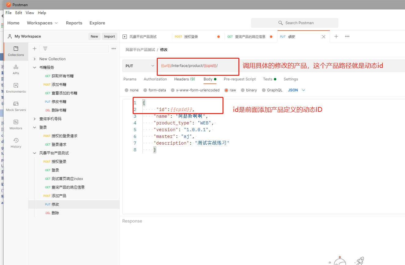Open the GET 登录请求 request
This screenshot has height=265, width=405.
pyautogui.click(x=74, y=145)
